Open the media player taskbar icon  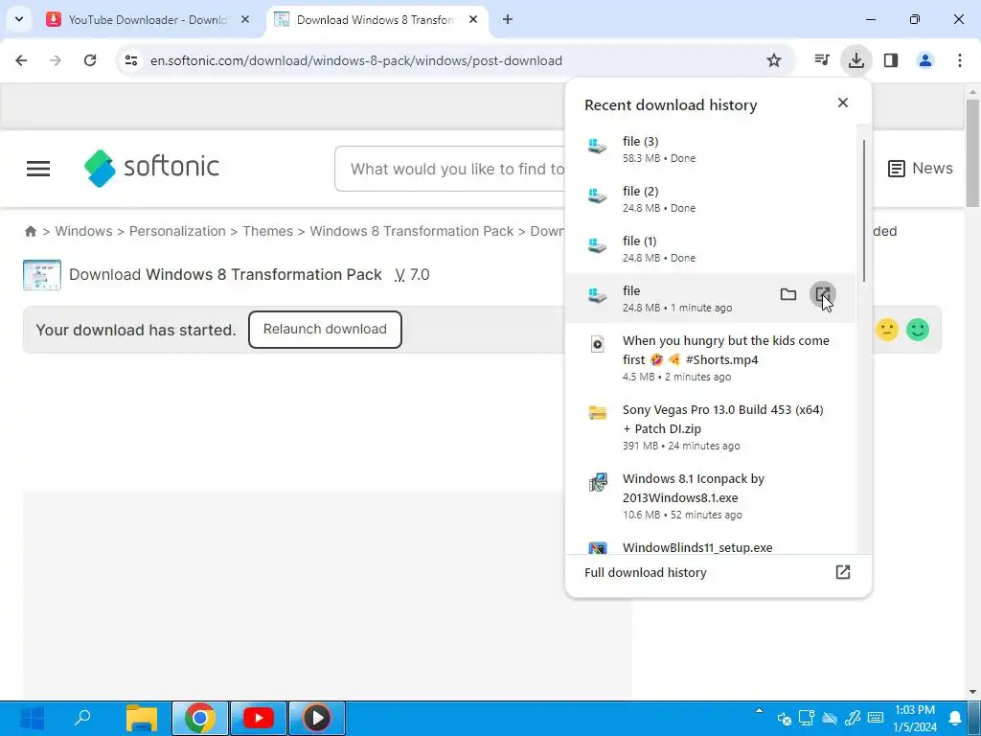pyautogui.click(x=316, y=718)
